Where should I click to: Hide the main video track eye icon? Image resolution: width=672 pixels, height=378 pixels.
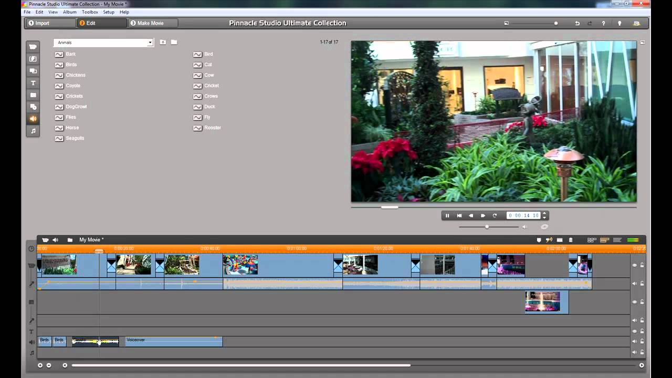point(634,265)
